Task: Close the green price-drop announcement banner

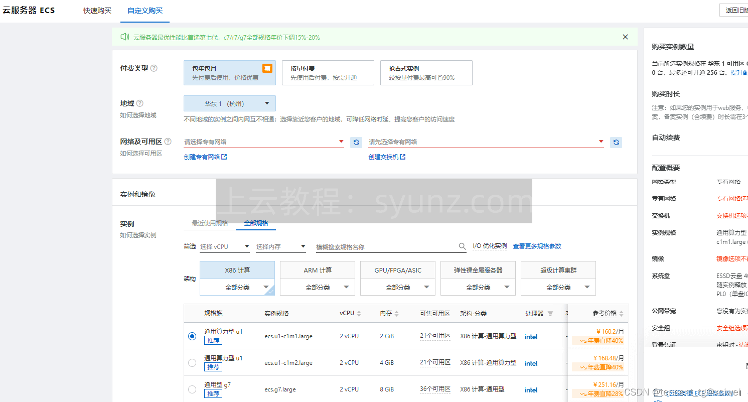Action: tap(625, 37)
